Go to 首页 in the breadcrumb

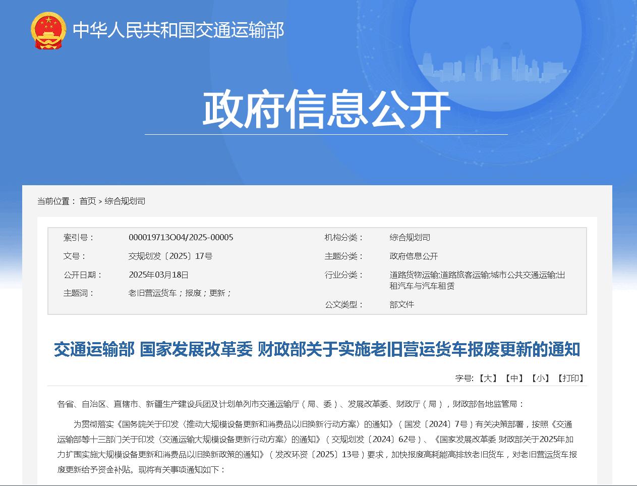[87, 201]
